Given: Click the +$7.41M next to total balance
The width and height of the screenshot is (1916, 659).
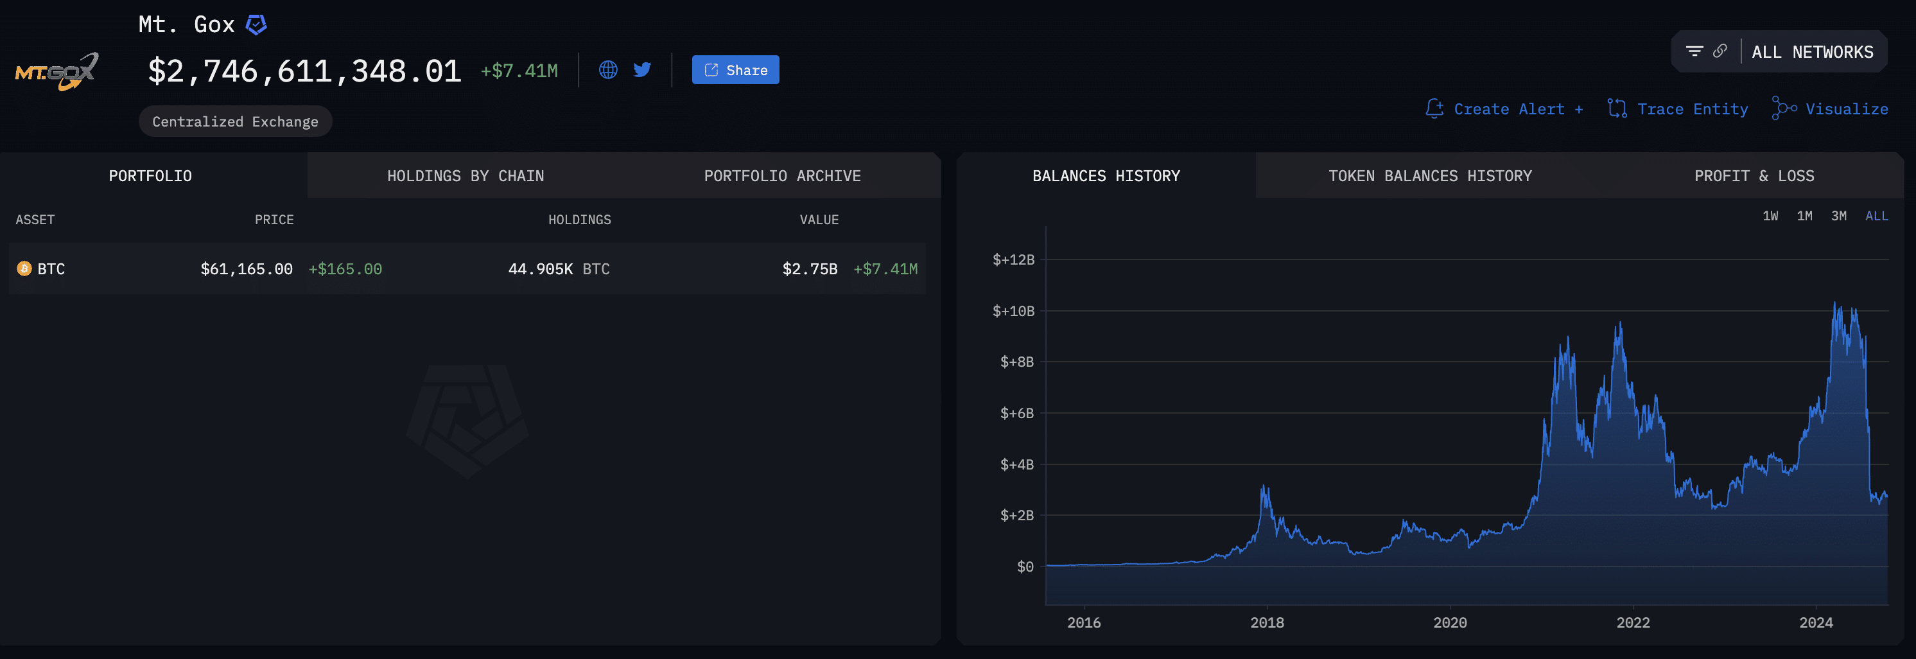Looking at the screenshot, I should (518, 71).
